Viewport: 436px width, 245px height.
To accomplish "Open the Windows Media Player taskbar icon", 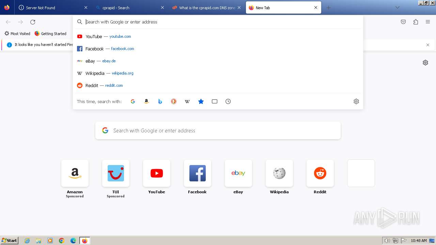I will coord(50,241).
